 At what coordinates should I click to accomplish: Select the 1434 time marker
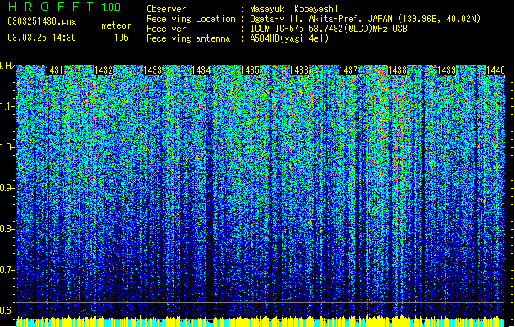point(201,70)
